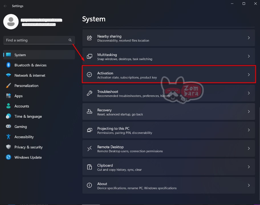Viewport: 260px width, 205px height.
Task: Click the Troubleshoot wrench icon
Action: (90, 93)
